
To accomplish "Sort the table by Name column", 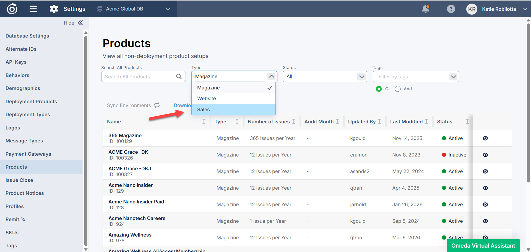I will coord(204,122).
